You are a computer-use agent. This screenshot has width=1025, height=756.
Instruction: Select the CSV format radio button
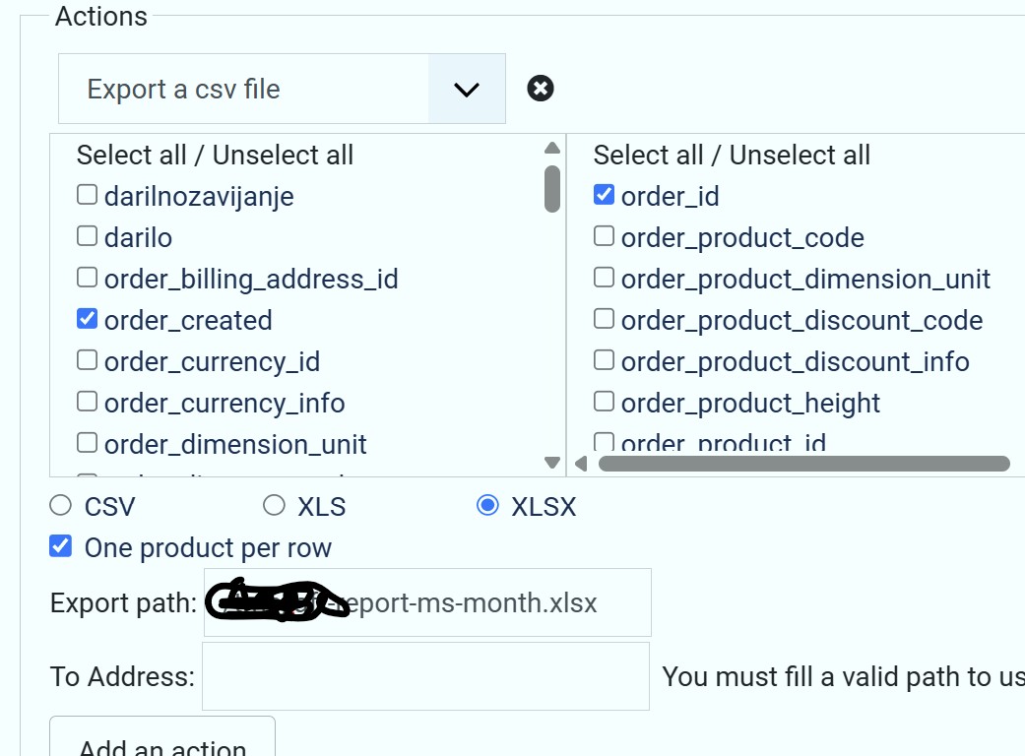click(61, 506)
